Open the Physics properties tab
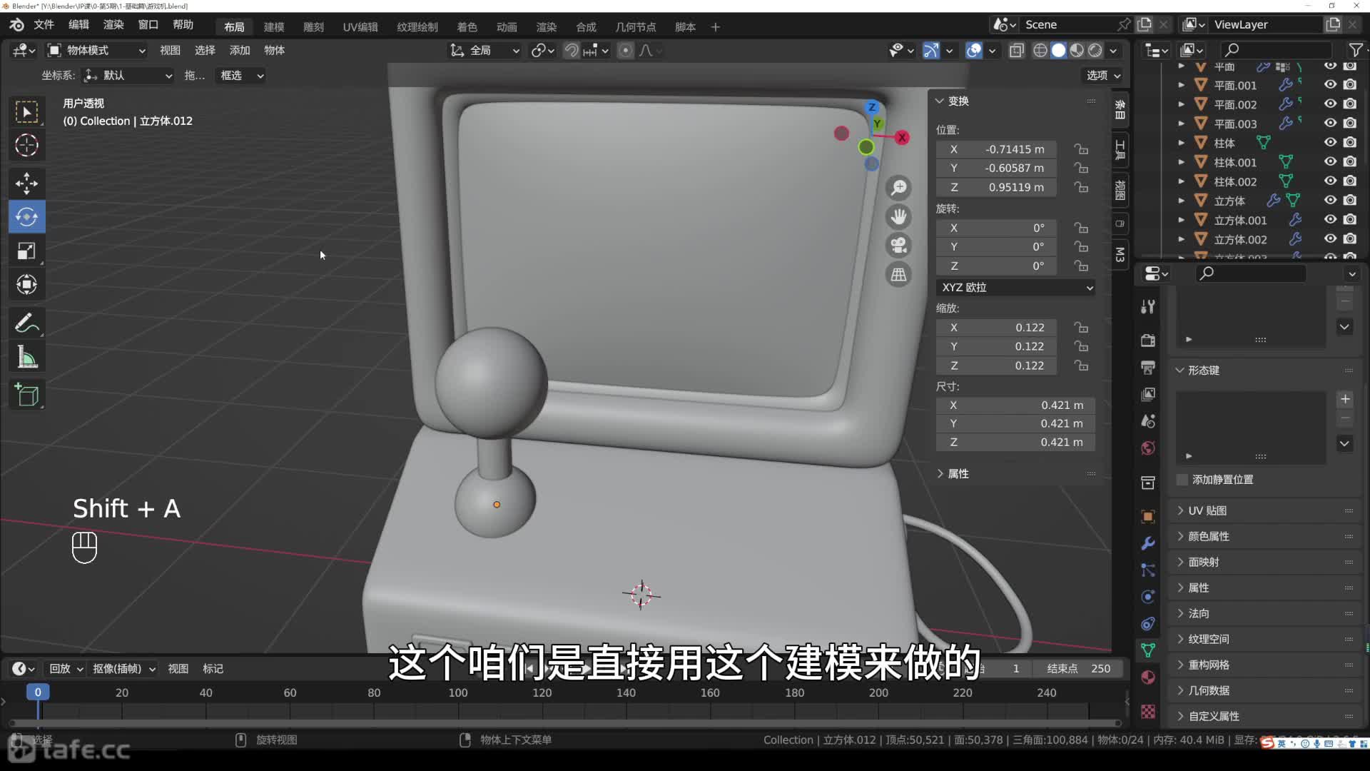Screen dimensions: 1370x771 [1148, 597]
